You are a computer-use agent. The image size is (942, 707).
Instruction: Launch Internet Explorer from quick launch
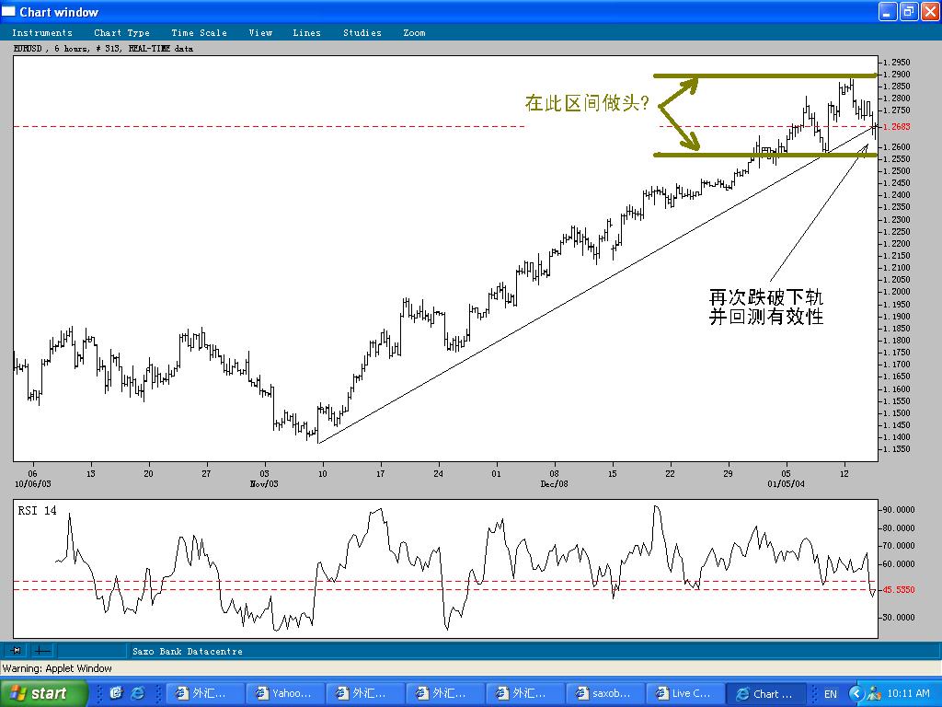(138, 693)
